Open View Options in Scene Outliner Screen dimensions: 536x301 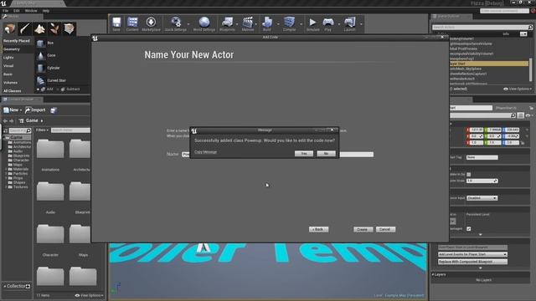[x=518, y=89]
